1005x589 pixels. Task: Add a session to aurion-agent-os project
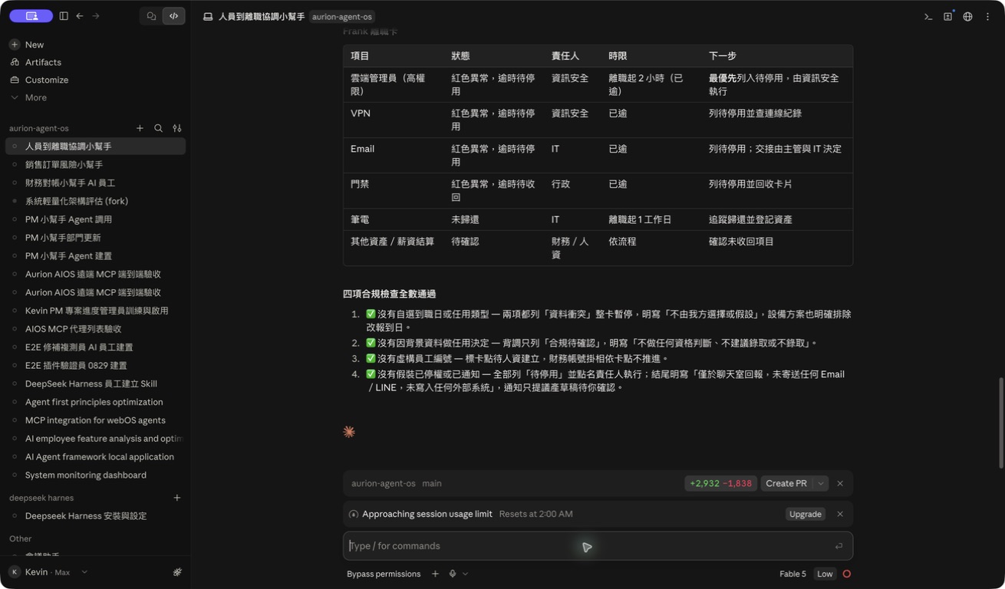point(140,128)
